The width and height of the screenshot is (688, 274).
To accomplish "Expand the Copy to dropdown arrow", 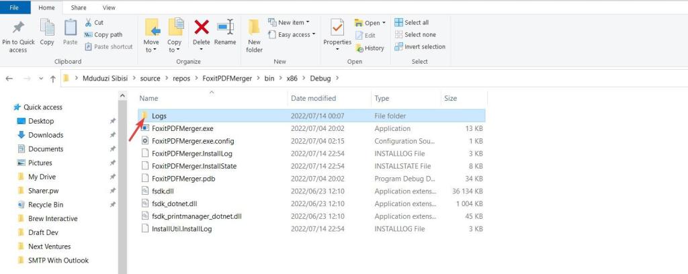I will (177, 50).
